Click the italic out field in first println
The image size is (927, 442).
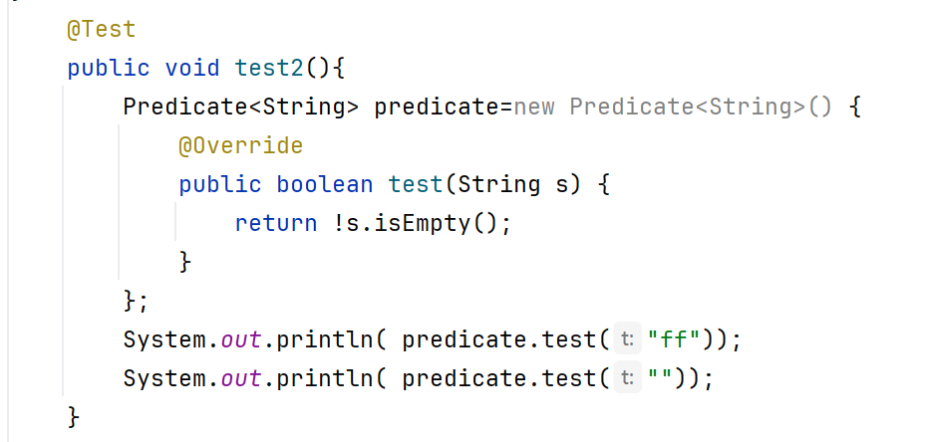tap(241, 339)
